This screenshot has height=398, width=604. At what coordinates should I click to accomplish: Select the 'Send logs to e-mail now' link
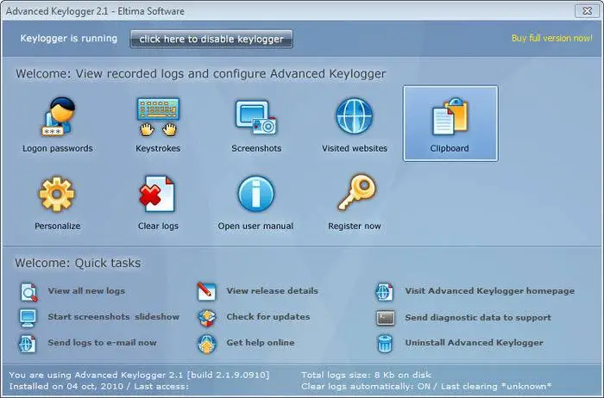tap(103, 343)
